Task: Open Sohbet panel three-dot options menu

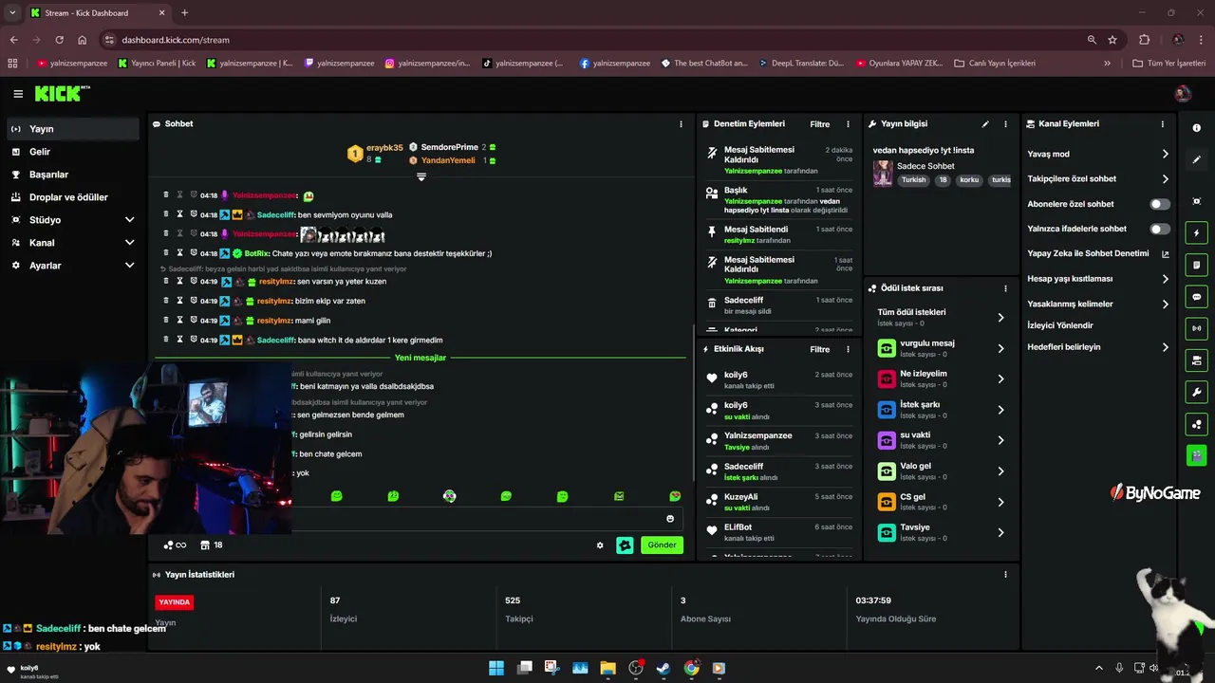Action: 681,124
